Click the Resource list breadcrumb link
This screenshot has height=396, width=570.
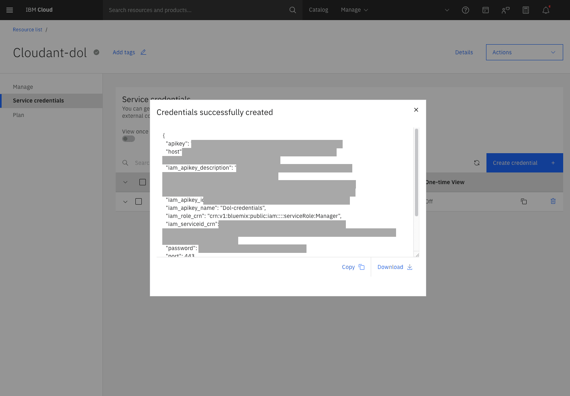coord(27,30)
